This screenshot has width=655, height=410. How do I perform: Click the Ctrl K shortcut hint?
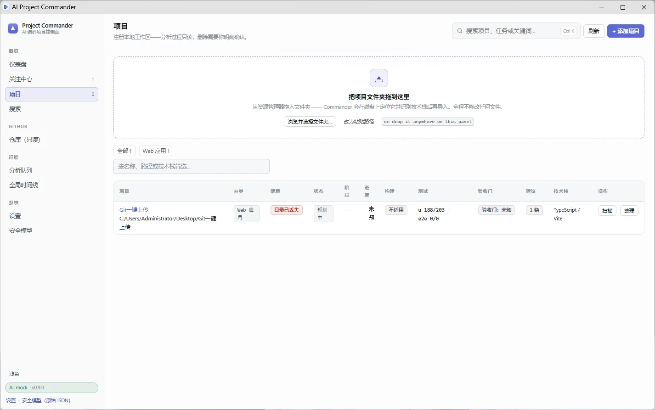coord(569,31)
